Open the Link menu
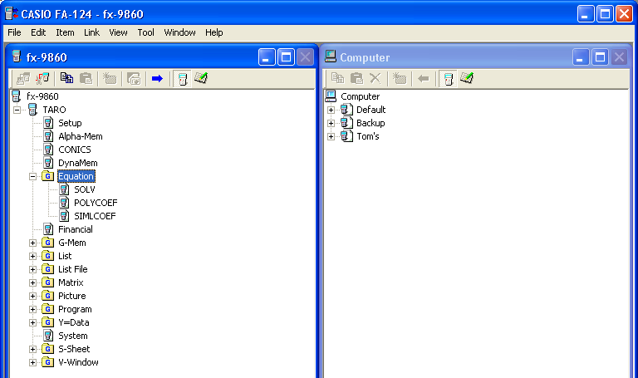638x378 pixels. click(x=91, y=32)
